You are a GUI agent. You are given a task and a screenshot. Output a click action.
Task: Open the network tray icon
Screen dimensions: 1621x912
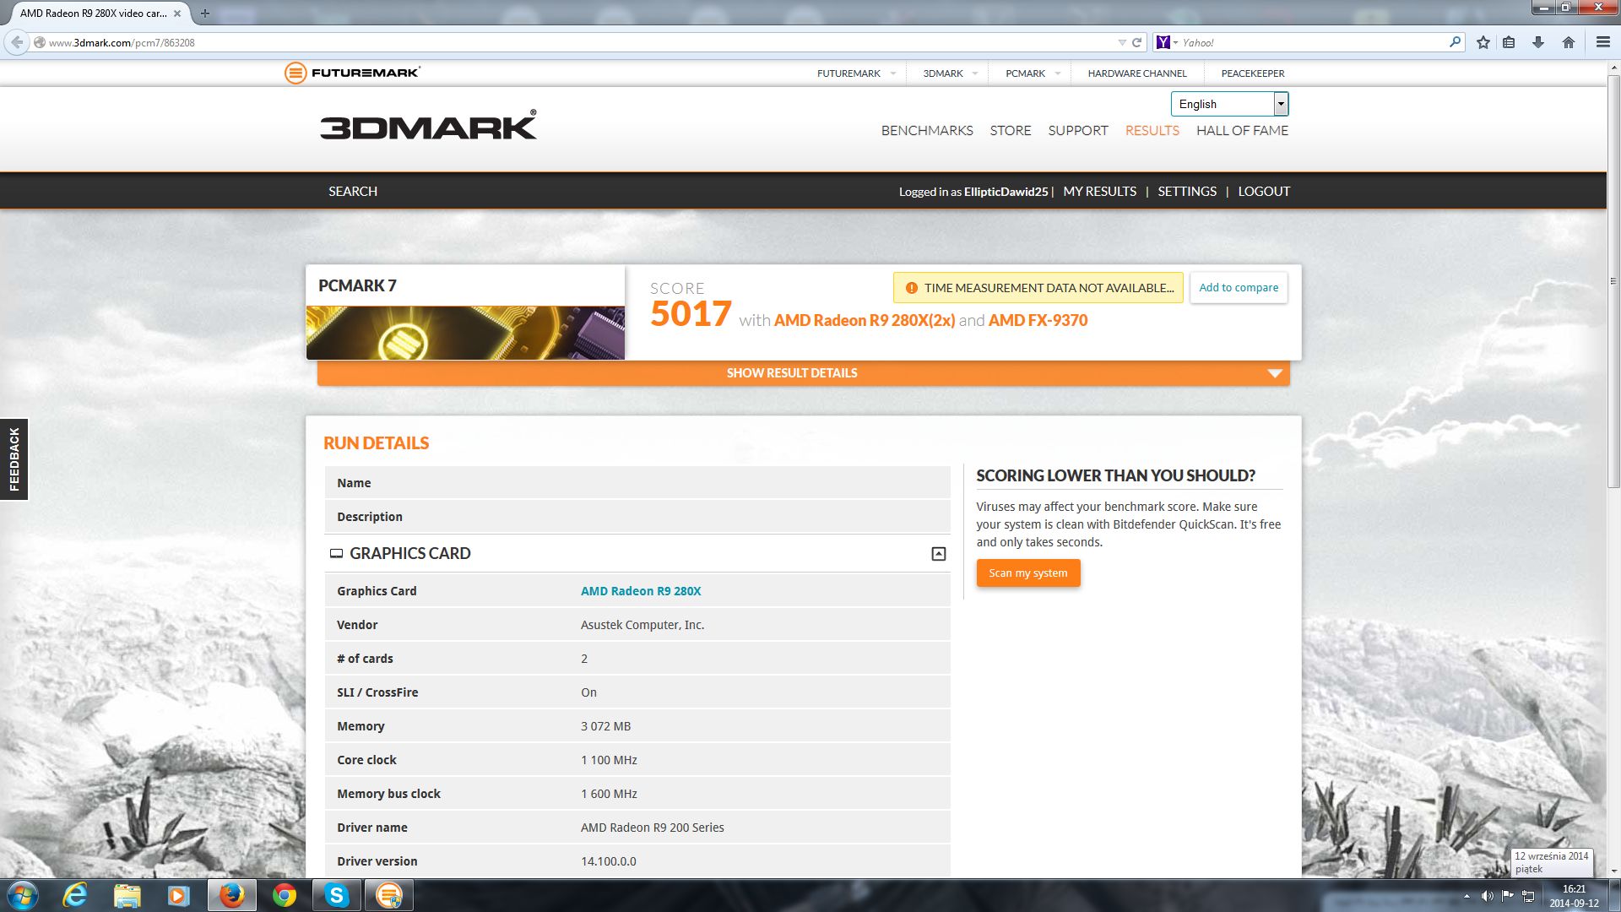pos(1528,896)
